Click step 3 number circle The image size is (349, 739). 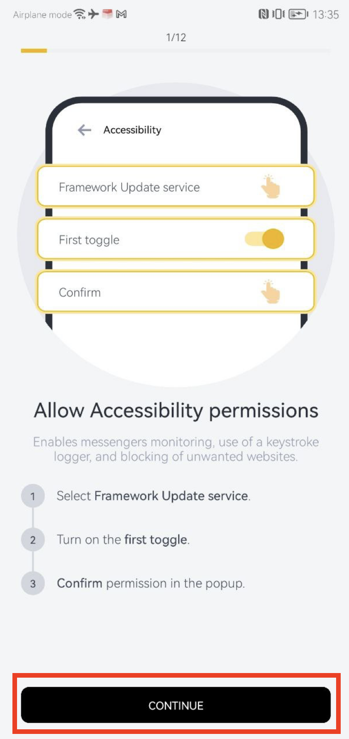33,584
